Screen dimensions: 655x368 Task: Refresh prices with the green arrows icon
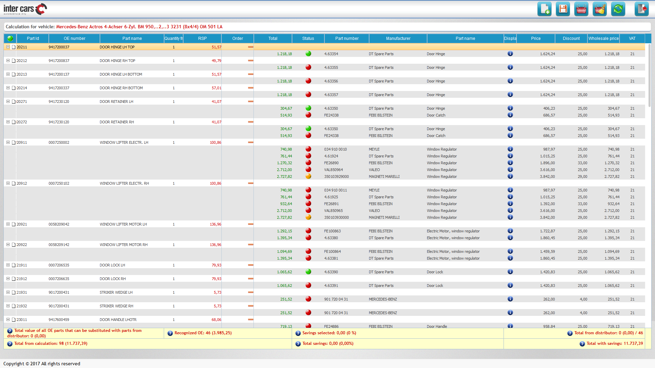[x=618, y=9]
